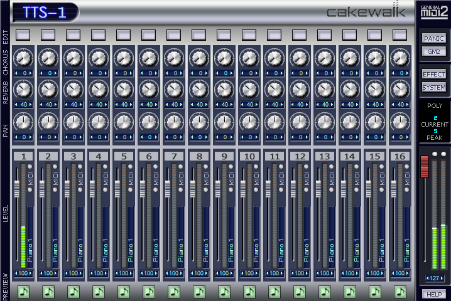
Task: Click the TTS-1 title badge
Action: point(45,13)
